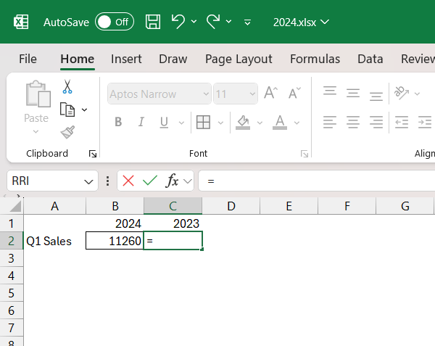The height and width of the screenshot is (346, 435).
Task: Open the font size 11 box
Action: 235,94
